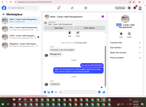146x107 pixels.
Task: Open the Groups icon in top navigation
Action: (x=86, y=8)
